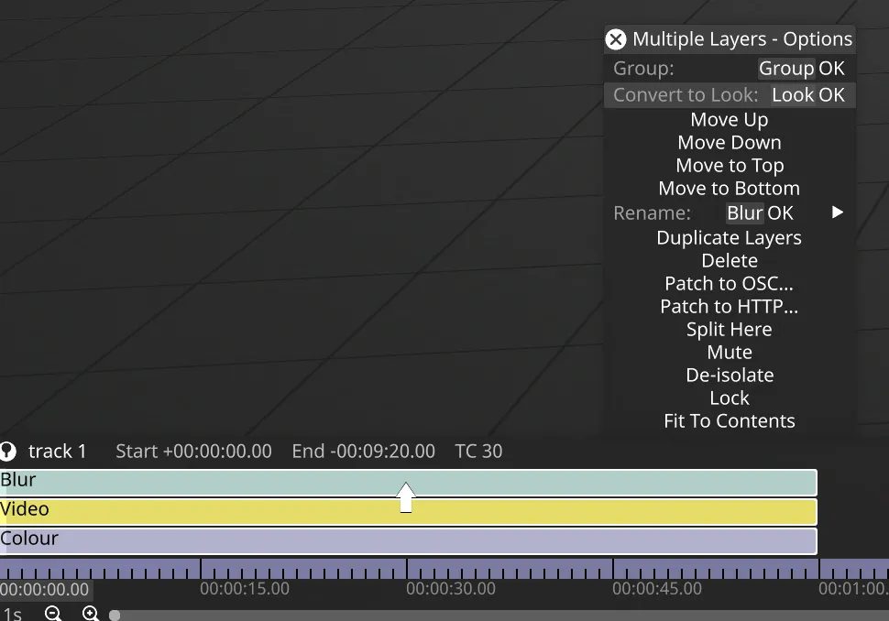Click the End -00:09:20.00 field

click(x=364, y=451)
